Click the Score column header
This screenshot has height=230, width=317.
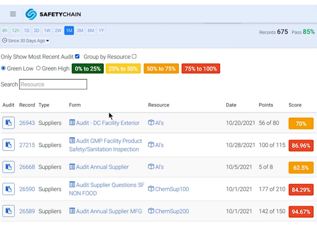pos(295,105)
